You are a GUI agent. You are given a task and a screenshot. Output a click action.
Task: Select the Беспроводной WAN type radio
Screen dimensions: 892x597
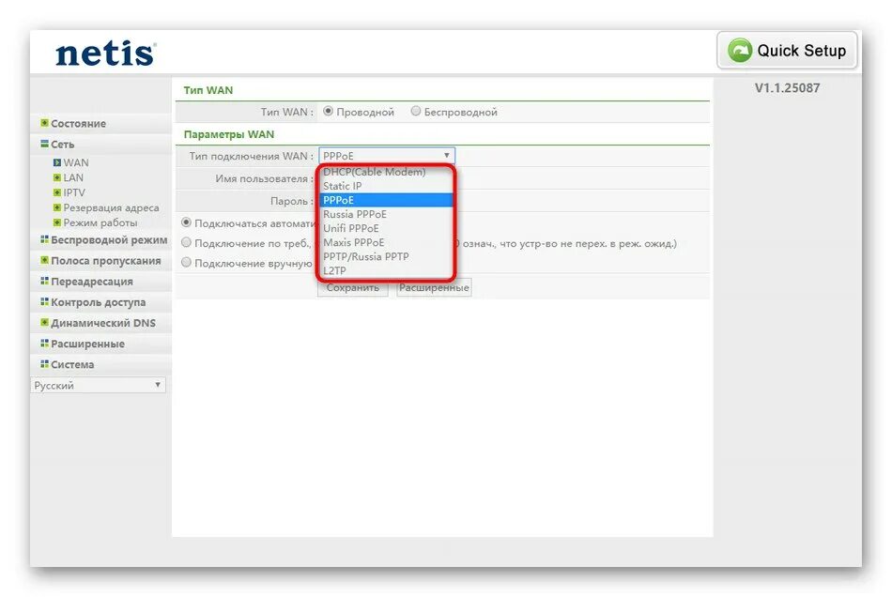pos(416,112)
